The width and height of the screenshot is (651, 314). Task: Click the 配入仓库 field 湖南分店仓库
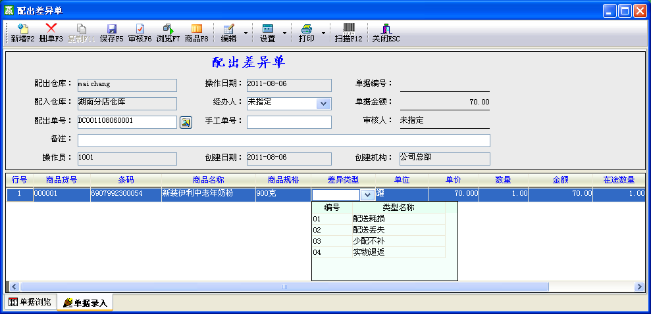(x=127, y=104)
